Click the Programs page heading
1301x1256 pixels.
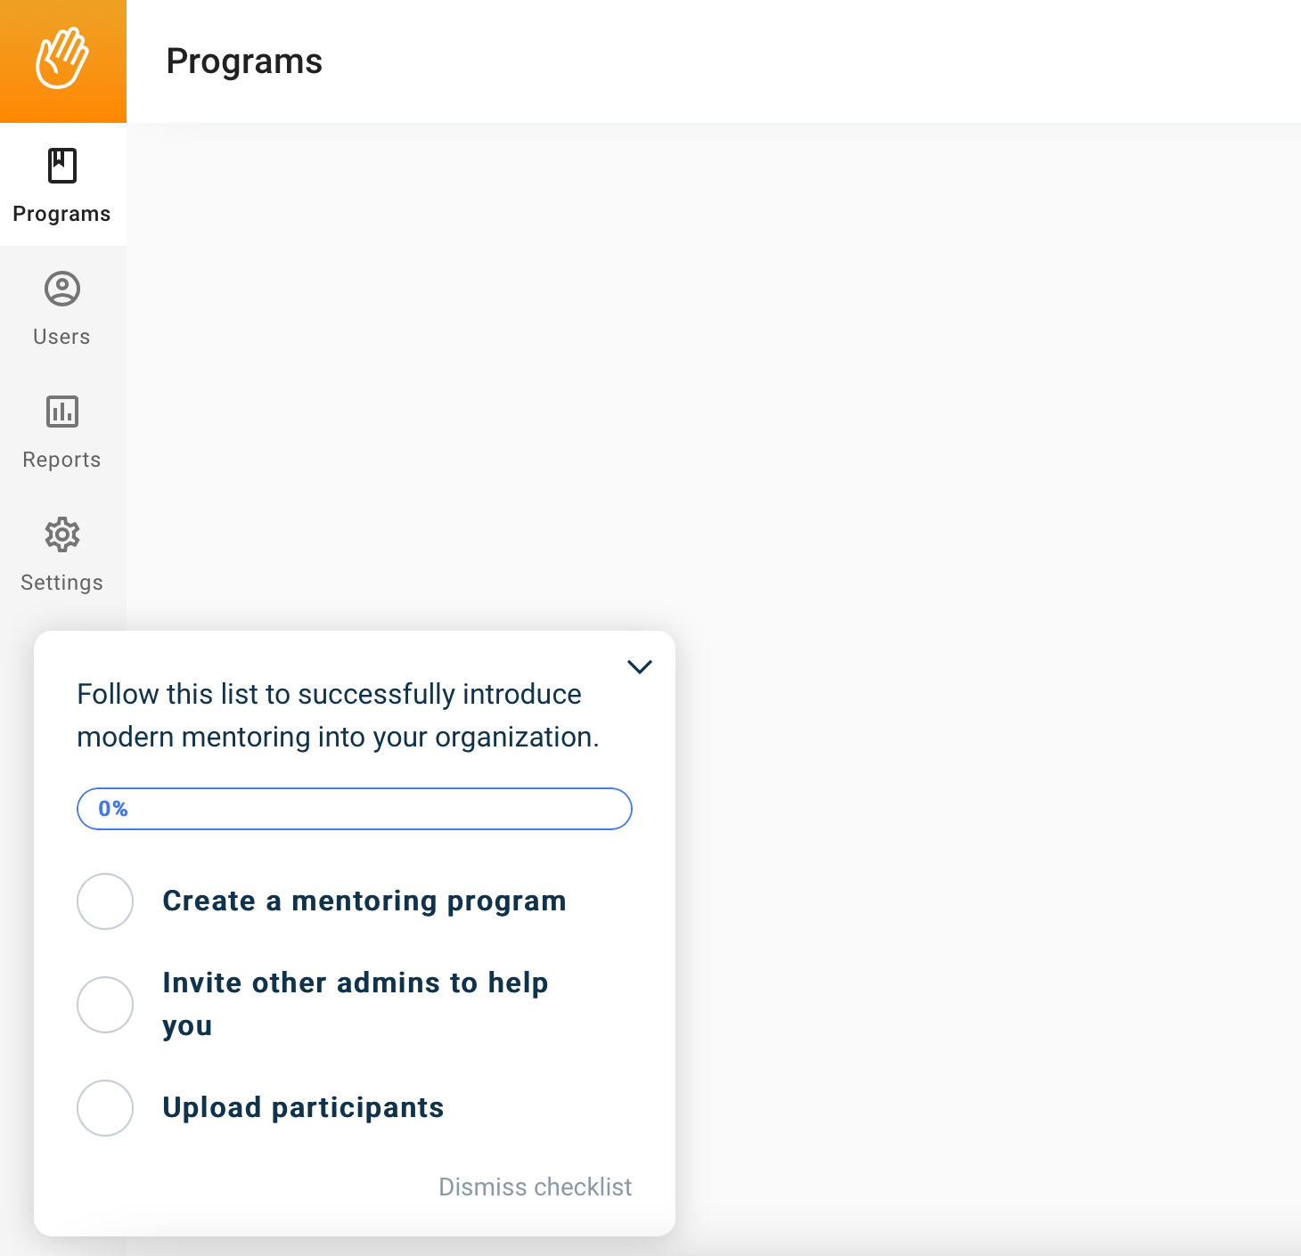click(244, 61)
